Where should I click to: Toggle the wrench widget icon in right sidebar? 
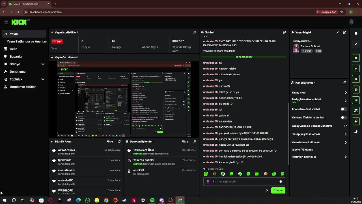pos(356,121)
